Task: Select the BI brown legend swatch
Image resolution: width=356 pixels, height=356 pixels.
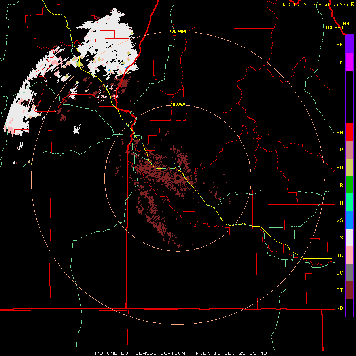Action: coord(349,290)
